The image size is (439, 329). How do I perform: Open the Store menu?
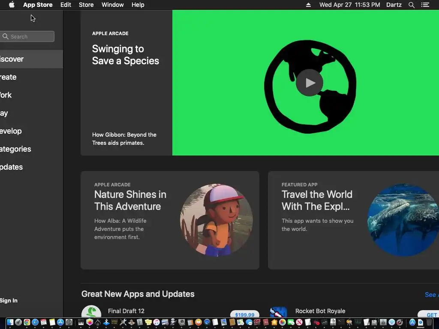point(86,5)
